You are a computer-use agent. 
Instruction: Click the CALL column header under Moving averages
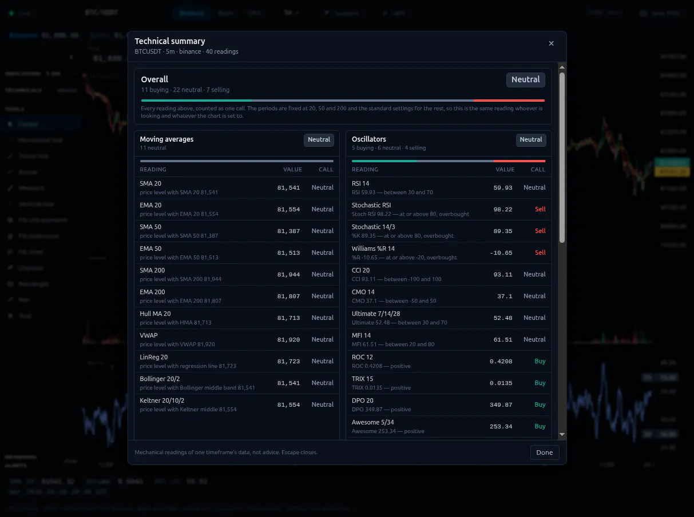(x=326, y=169)
